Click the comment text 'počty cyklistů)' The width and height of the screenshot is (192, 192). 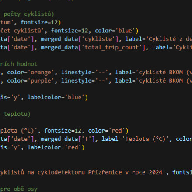click(x=29, y=14)
